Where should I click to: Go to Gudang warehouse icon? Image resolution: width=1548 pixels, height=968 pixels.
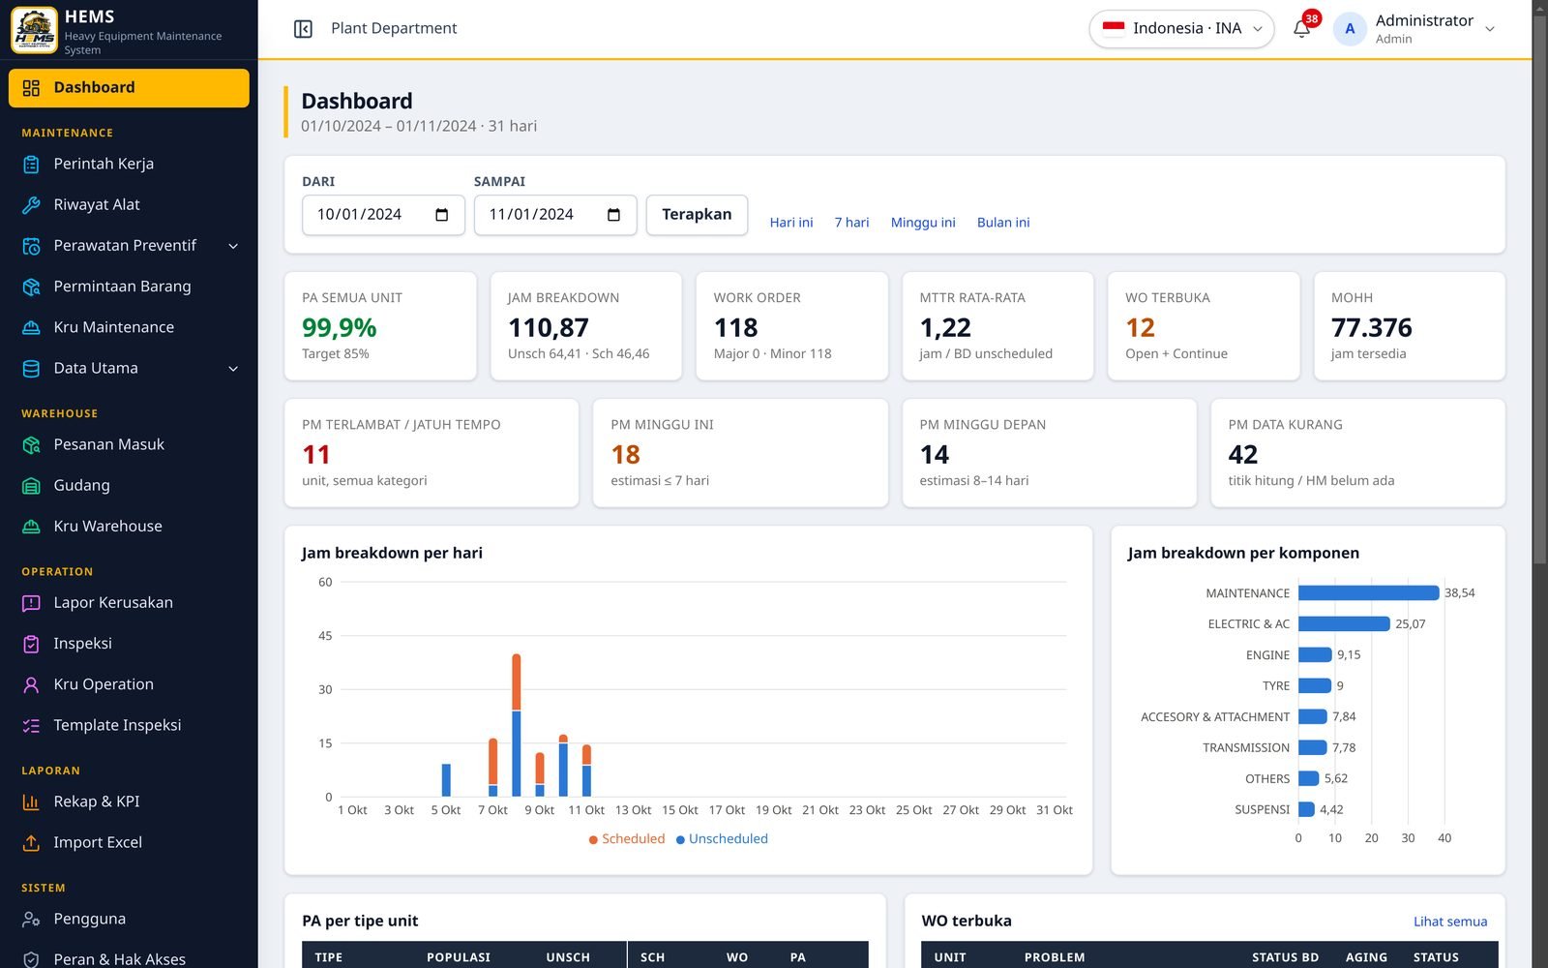tap(31, 486)
